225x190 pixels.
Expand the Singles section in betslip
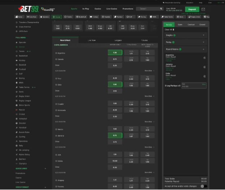185,35
